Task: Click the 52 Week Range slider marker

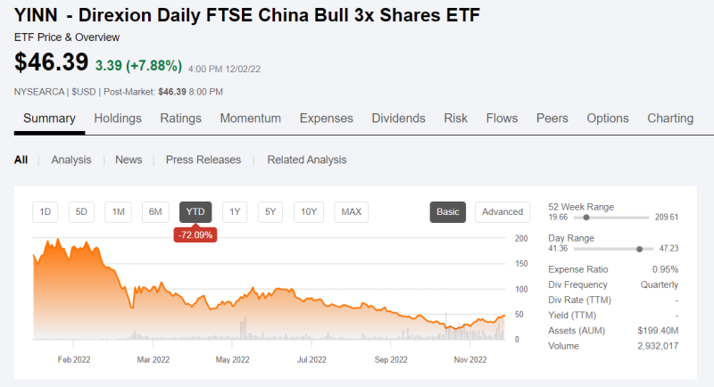Action: [586, 217]
